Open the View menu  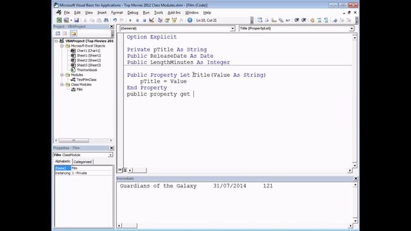(89, 13)
